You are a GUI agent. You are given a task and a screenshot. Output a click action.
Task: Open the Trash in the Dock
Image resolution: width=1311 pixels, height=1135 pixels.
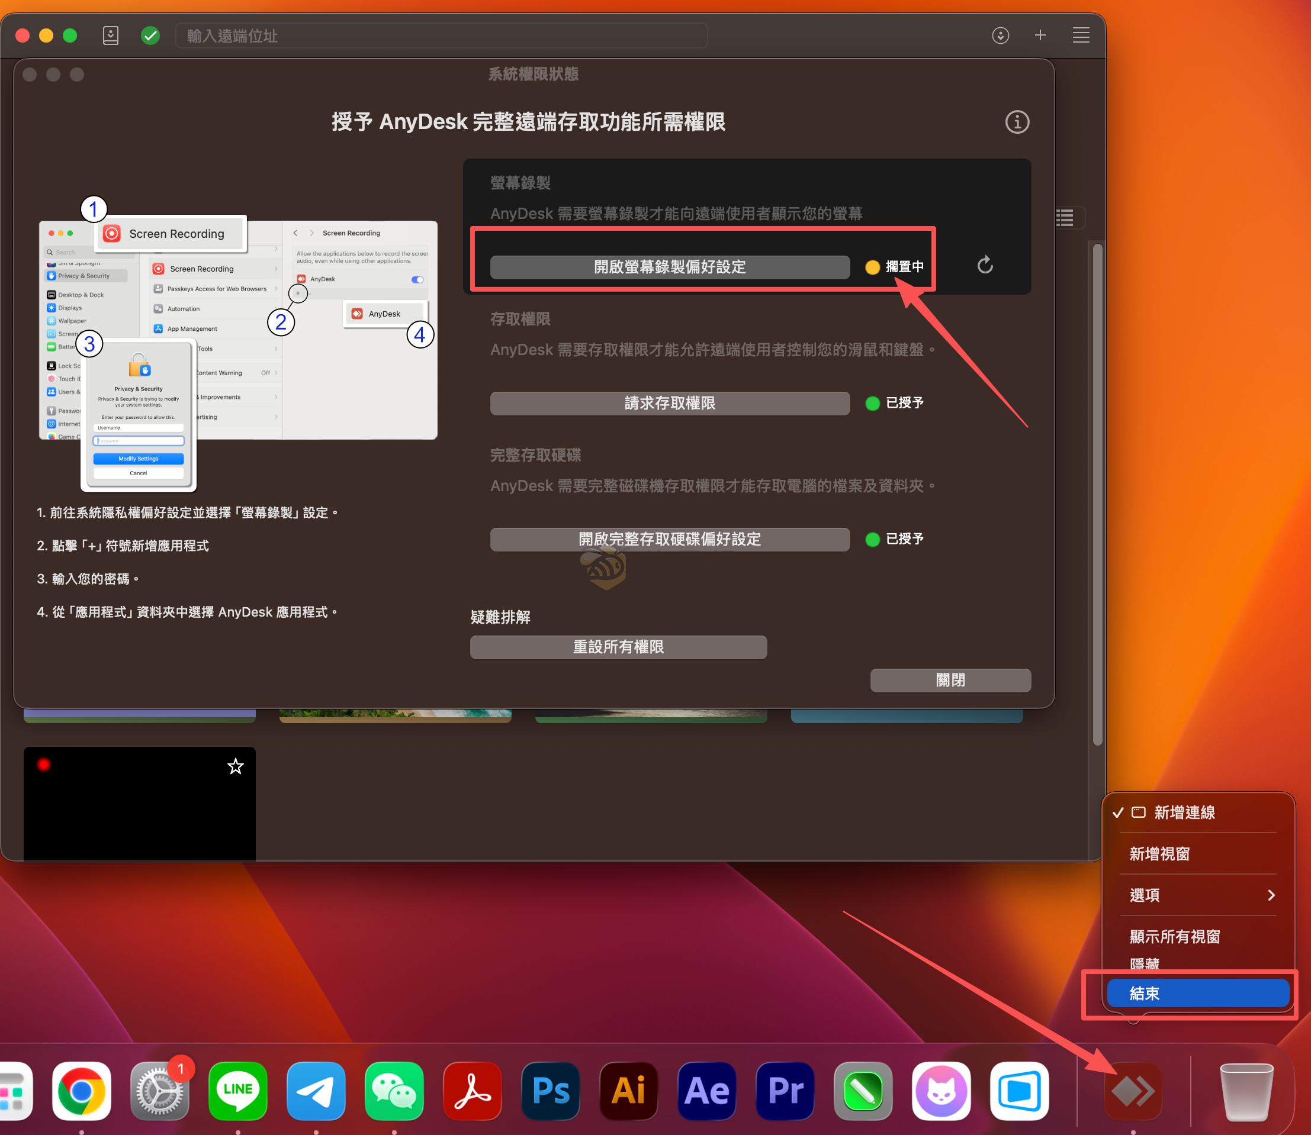1246,1091
